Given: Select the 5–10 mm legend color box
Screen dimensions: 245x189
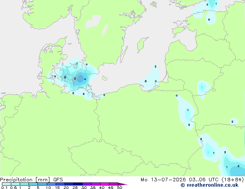Looking at the screenshot, I should point(42,184).
